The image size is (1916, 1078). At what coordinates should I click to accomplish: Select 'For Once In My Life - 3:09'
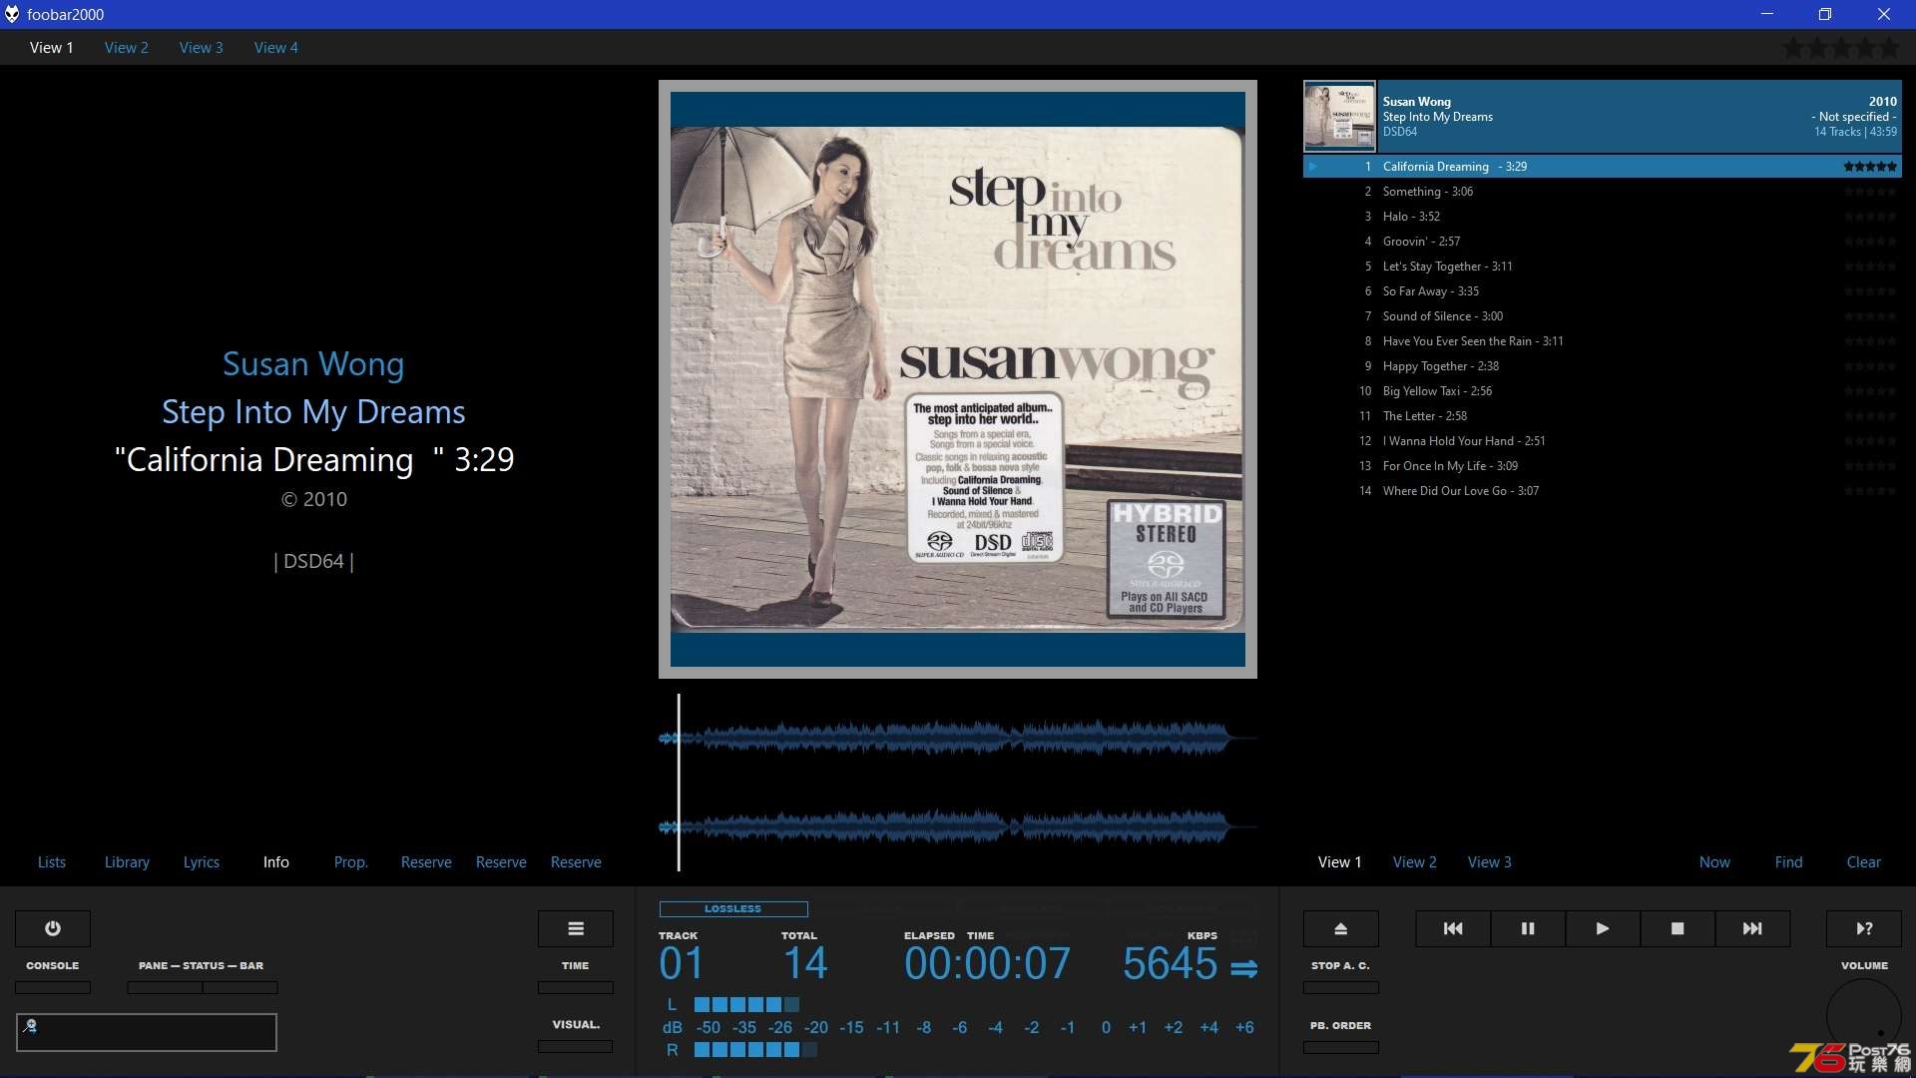click(1603, 466)
